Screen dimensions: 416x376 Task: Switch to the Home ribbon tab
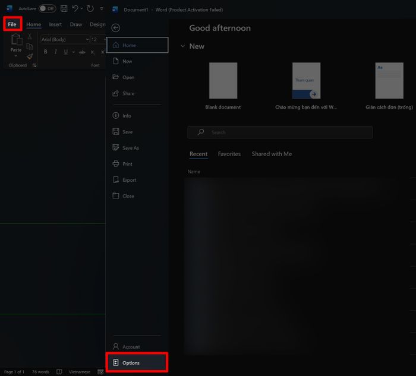34,24
